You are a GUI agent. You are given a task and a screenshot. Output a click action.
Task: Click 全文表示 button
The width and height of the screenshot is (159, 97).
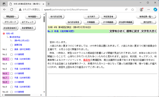91,17
